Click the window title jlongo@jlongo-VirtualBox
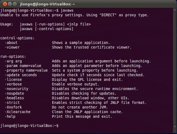This screenshot has width=177, height=134. click(47, 4)
